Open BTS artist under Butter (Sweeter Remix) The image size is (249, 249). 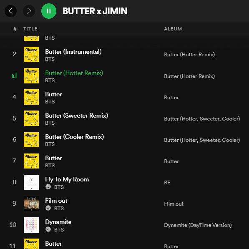pos(50,123)
